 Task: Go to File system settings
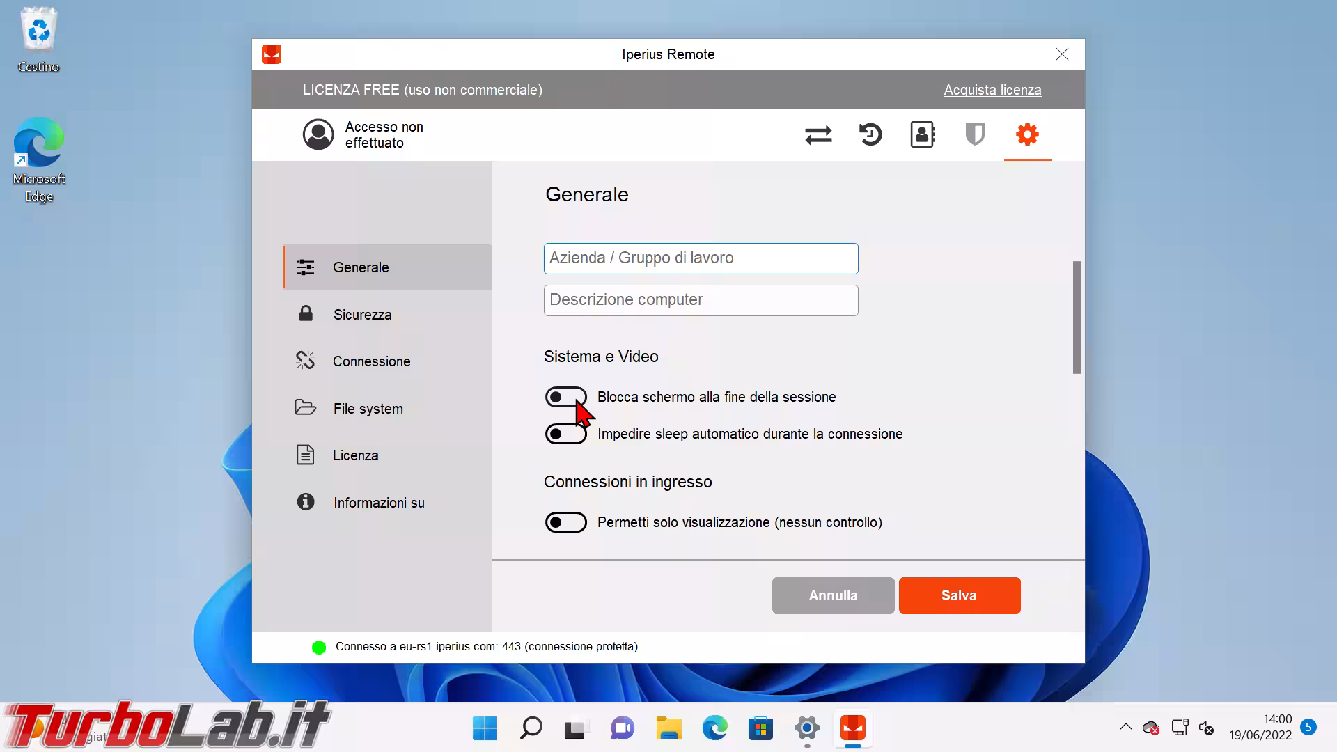pos(368,409)
